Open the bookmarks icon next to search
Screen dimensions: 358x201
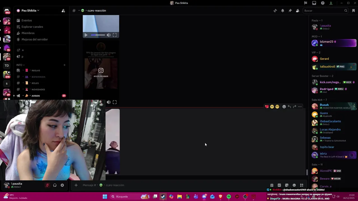point(354,11)
